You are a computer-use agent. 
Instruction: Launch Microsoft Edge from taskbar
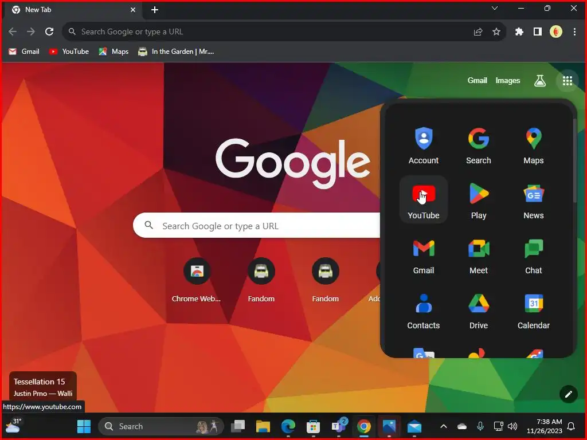pos(288,426)
